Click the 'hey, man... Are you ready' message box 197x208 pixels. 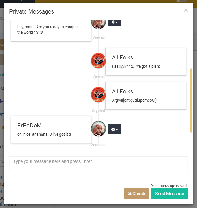click(x=51, y=31)
